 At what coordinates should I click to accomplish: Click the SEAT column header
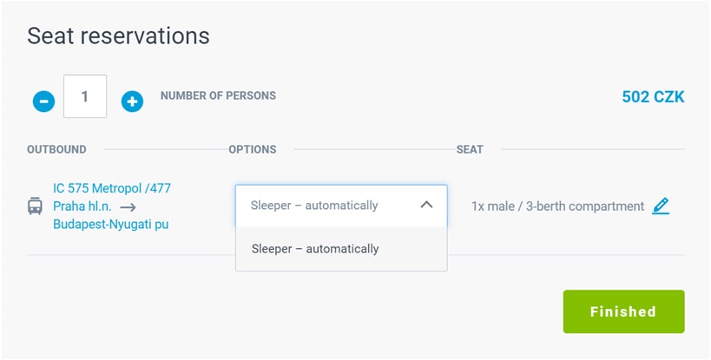(470, 149)
